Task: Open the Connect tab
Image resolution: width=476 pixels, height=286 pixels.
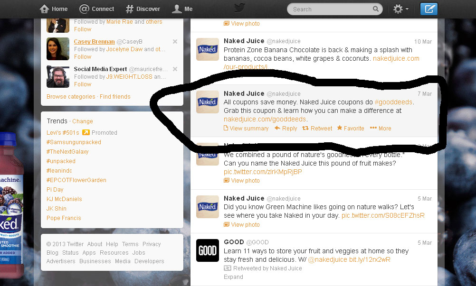Action: coord(96,9)
